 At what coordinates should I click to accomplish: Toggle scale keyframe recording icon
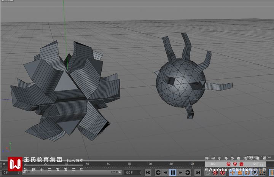click(x=240, y=173)
